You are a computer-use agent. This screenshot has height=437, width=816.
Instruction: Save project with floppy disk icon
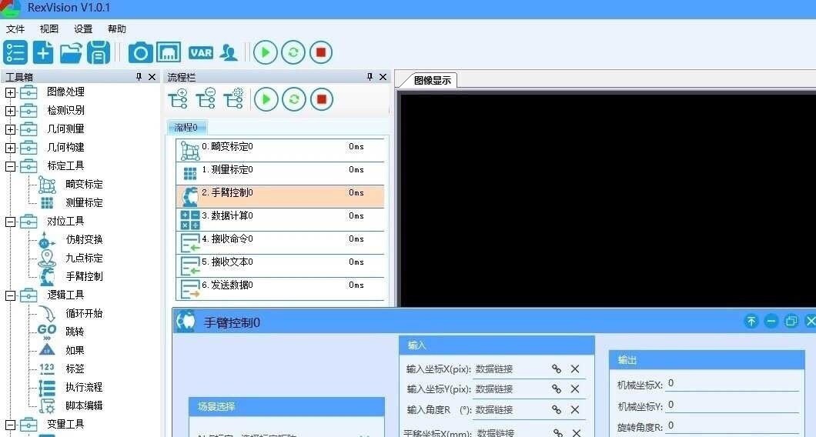99,52
